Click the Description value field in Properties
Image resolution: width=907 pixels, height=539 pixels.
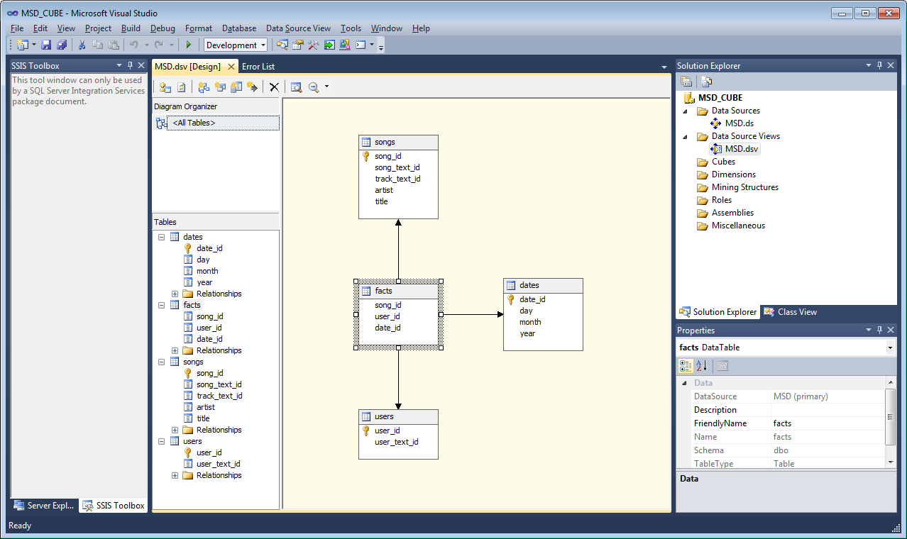click(x=828, y=410)
